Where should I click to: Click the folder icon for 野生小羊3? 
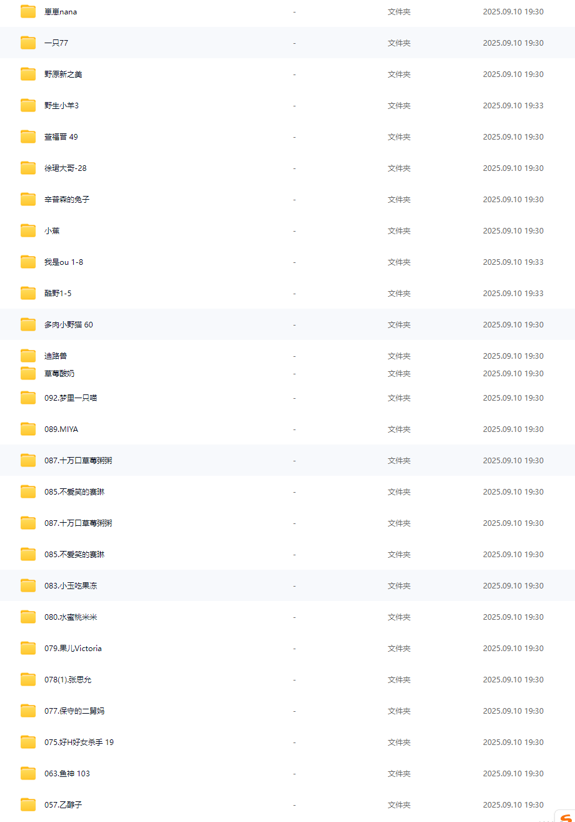(28, 105)
